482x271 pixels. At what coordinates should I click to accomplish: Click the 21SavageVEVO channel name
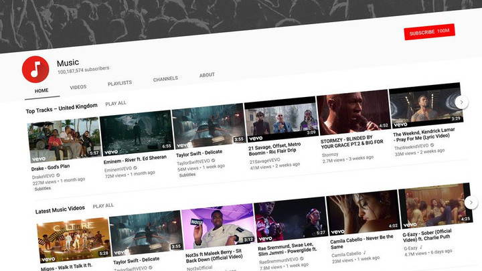(264, 161)
